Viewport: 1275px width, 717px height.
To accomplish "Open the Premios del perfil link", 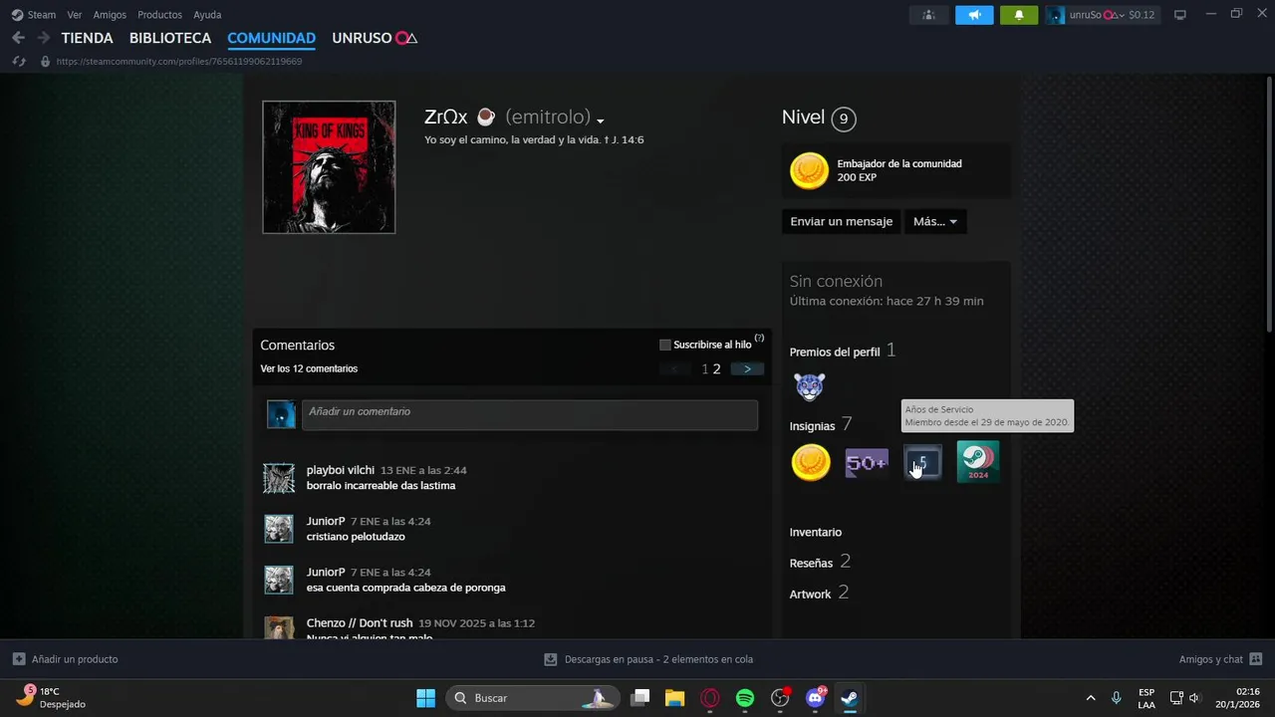I will click(835, 352).
